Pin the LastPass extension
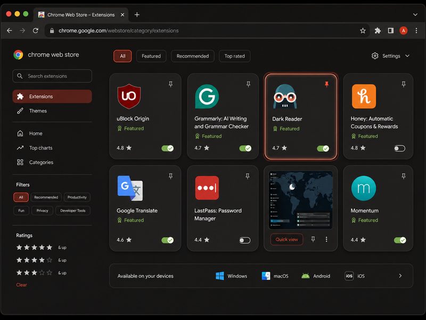 click(248, 176)
